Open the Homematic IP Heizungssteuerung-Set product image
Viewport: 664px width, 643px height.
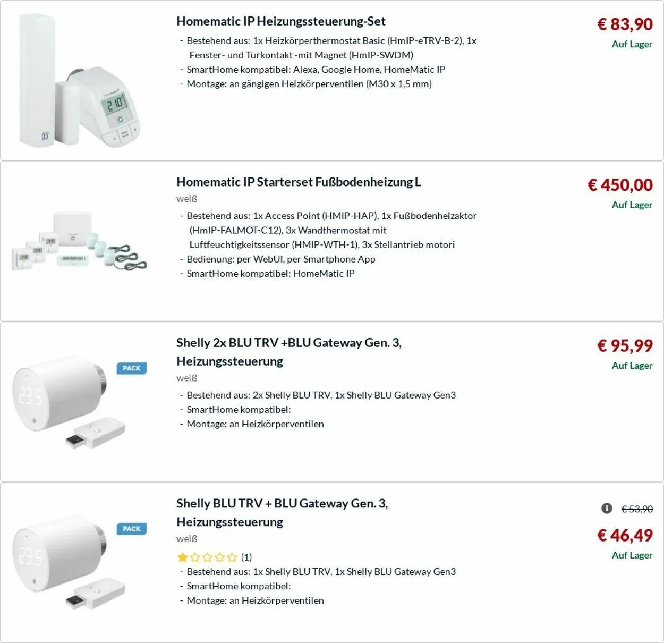click(80, 81)
